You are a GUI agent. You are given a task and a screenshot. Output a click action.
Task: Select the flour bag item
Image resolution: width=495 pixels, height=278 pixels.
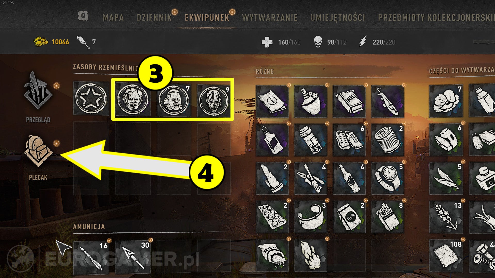(x=349, y=217)
